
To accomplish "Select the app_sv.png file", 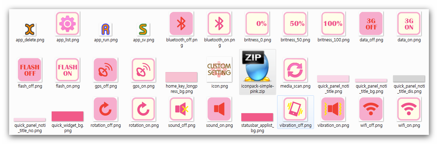I will pyautogui.click(x=143, y=29).
